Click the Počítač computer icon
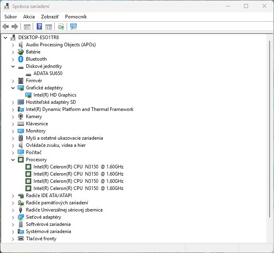 point(21,152)
